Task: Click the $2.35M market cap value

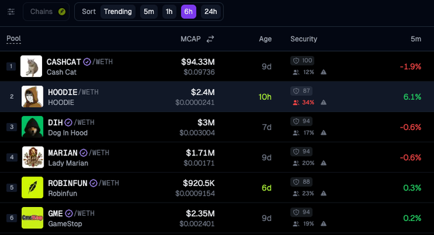Action: (200, 214)
